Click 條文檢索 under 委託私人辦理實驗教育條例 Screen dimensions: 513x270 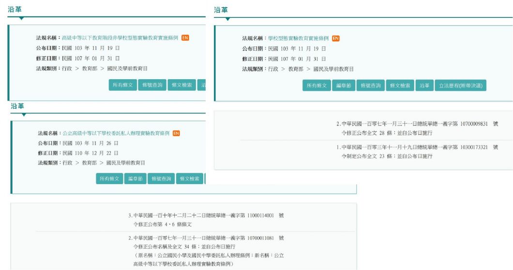pos(189,179)
